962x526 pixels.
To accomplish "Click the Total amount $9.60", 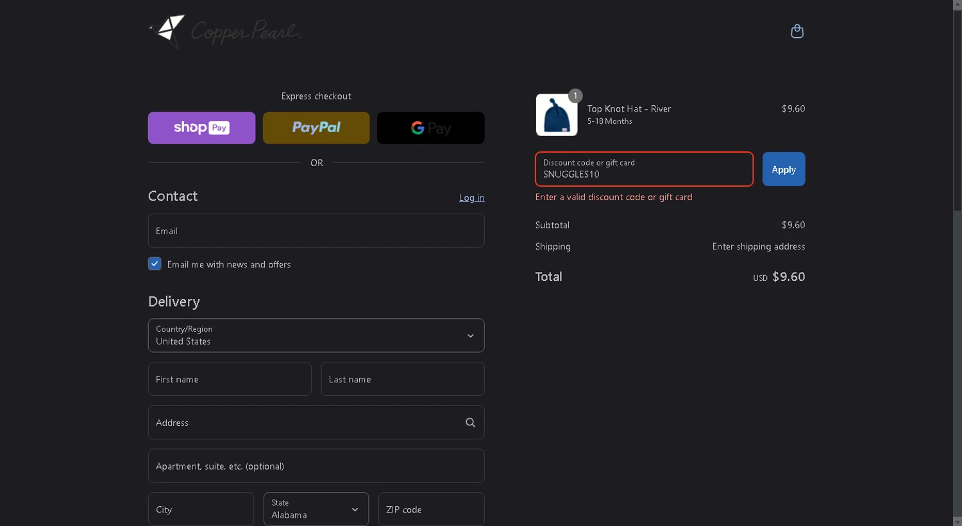I will click(789, 276).
